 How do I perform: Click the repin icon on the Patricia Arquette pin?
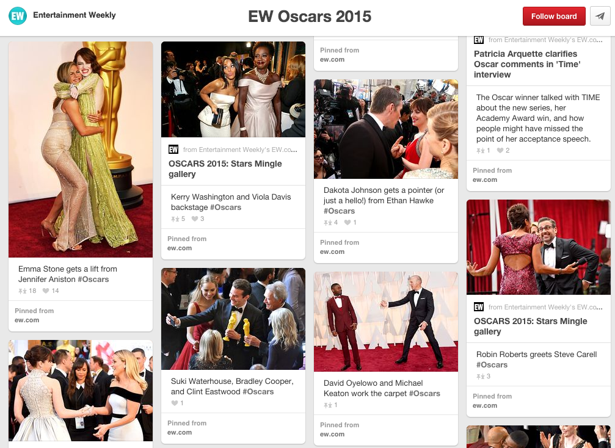481,151
